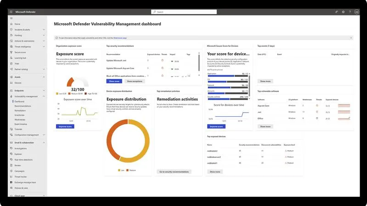Click the Devices icon under Assets
The image size is (367, 206).
pyautogui.click(x=11, y=83)
